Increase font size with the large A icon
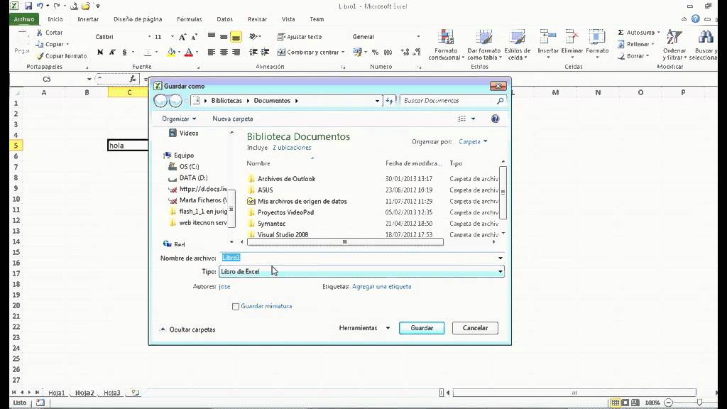Screen dimensions: 727x409 point(182,37)
